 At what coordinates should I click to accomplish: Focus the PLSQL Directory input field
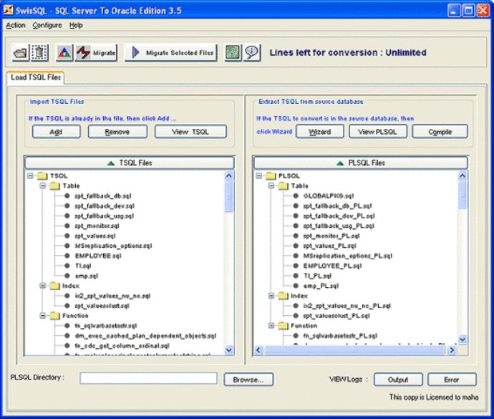coord(148,378)
